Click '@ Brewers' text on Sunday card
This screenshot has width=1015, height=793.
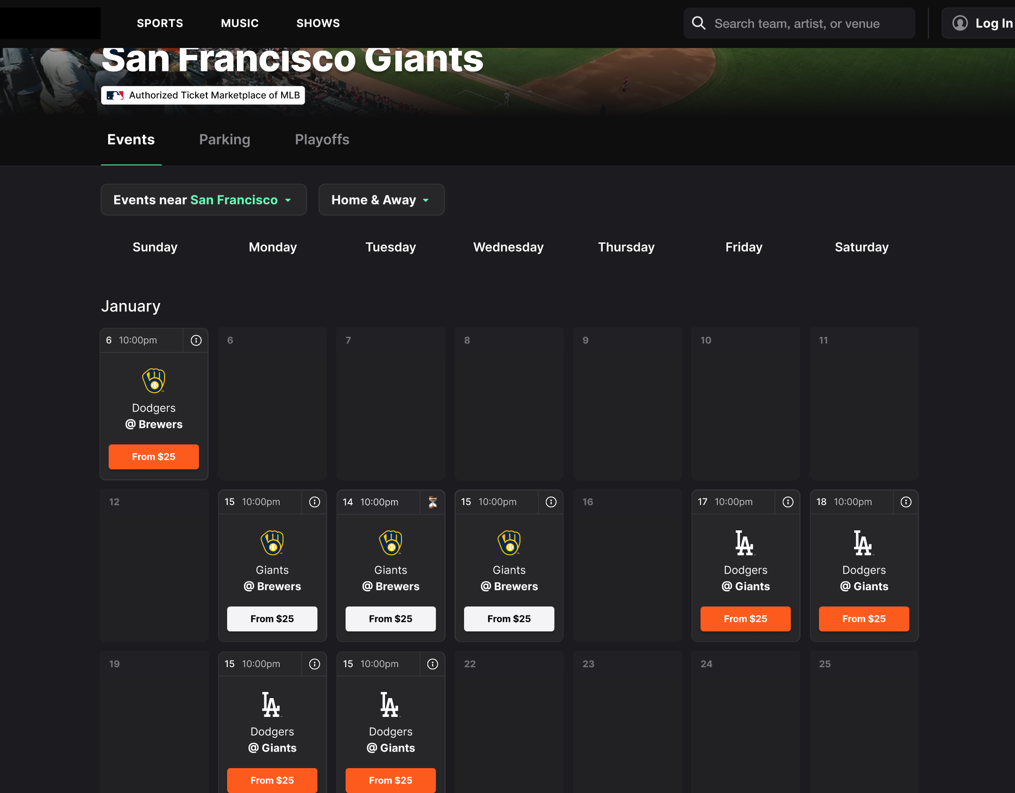pyautogui.click(x=154, y=424)
